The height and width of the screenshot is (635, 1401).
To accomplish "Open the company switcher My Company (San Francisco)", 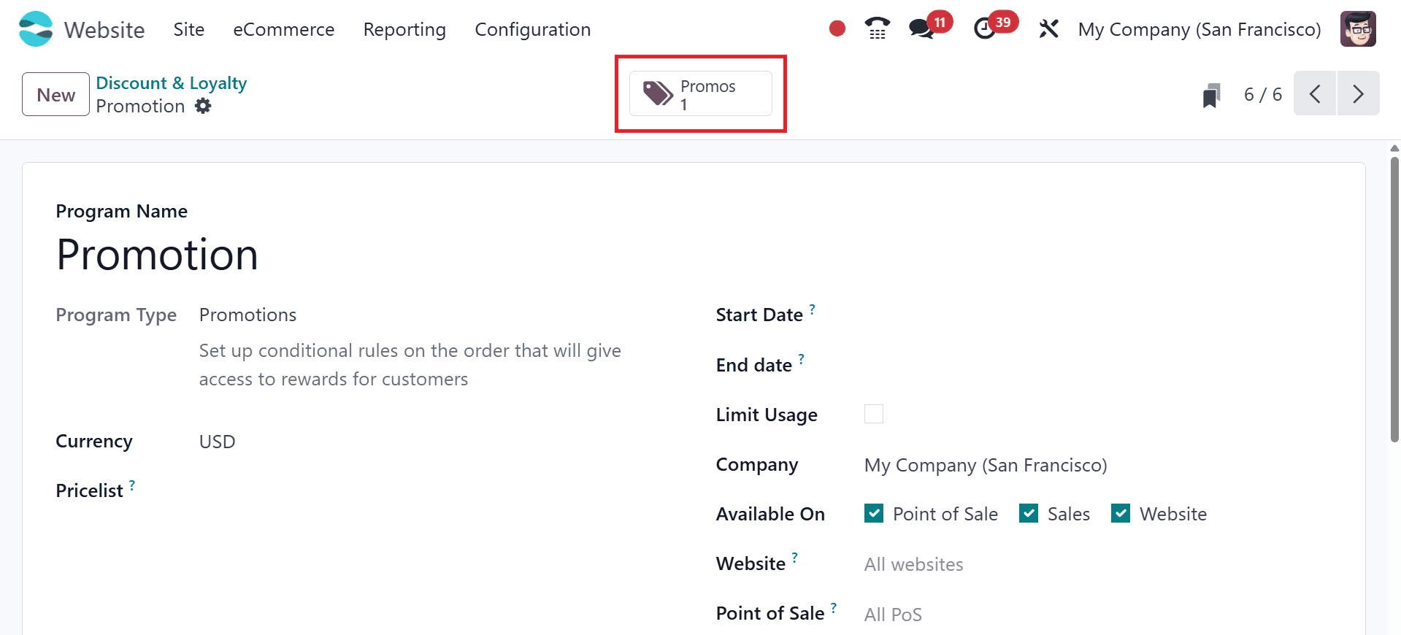I will [x=1200, y=29].
